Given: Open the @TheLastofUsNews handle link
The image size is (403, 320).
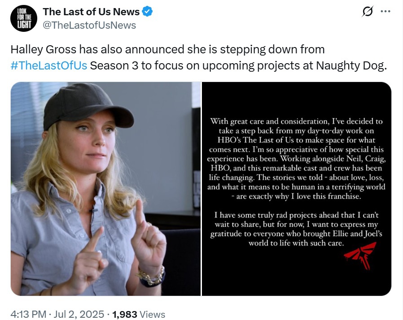Looking at the screenshot, I should (x=89, y=25).
